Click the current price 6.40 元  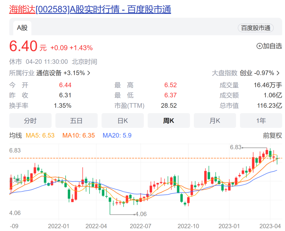pyautogui.click(x=28, y=46)
